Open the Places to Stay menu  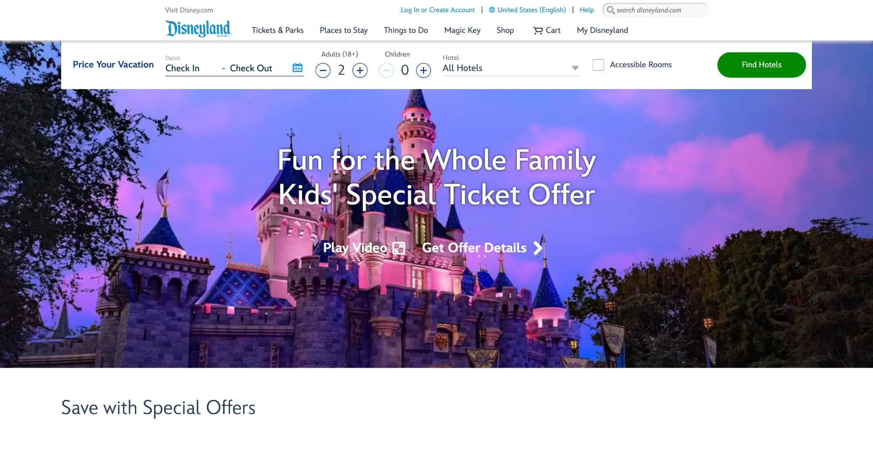click(x=344, y=30)
